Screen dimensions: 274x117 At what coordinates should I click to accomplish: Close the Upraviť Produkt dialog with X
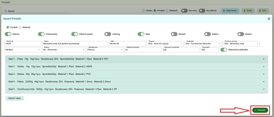pos(269,19)
